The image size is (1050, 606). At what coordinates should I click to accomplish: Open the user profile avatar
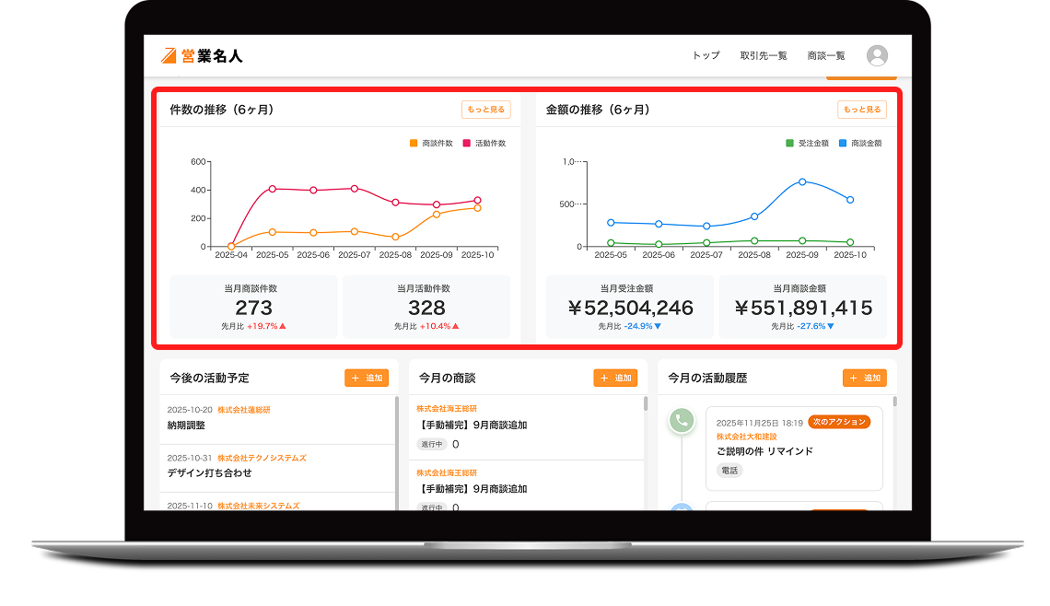[x=877, y=55]
